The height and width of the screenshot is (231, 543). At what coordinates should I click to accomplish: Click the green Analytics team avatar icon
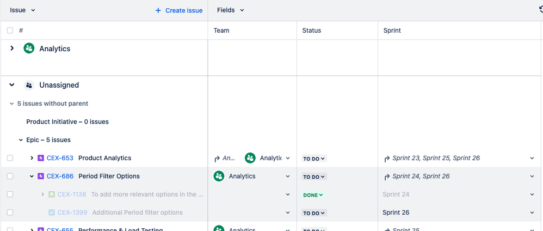coord(29,48)
